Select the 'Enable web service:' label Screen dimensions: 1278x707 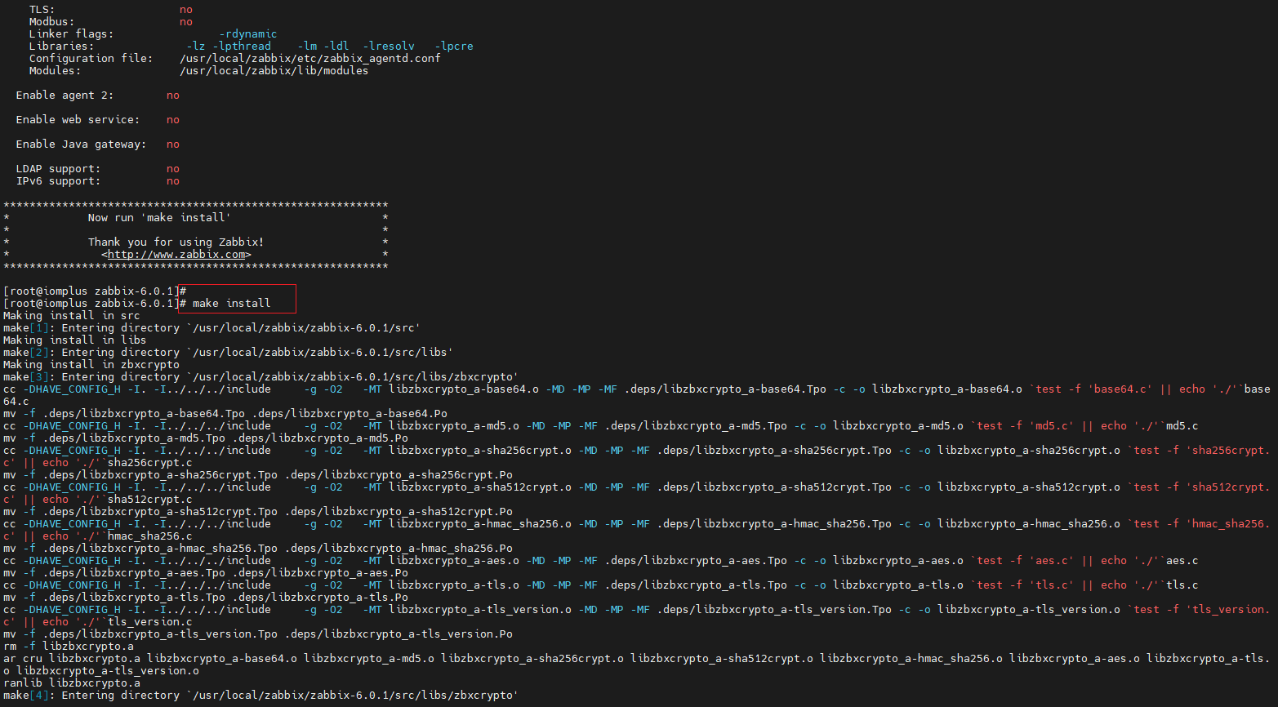coord(78,120)
